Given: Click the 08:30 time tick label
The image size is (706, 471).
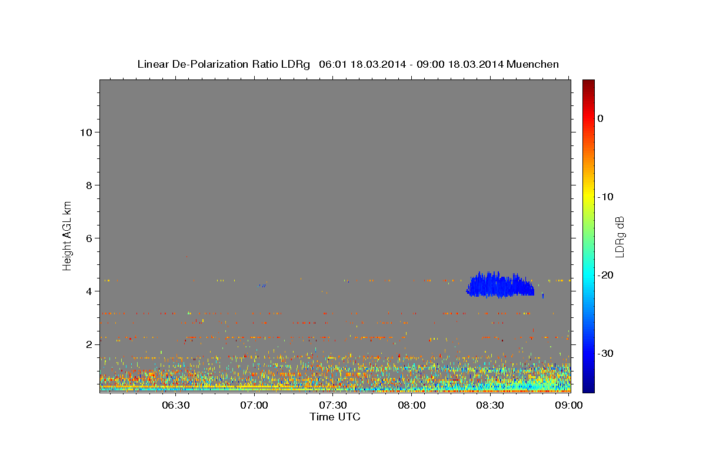Looking at the screenshot, I should pos(490,406).
